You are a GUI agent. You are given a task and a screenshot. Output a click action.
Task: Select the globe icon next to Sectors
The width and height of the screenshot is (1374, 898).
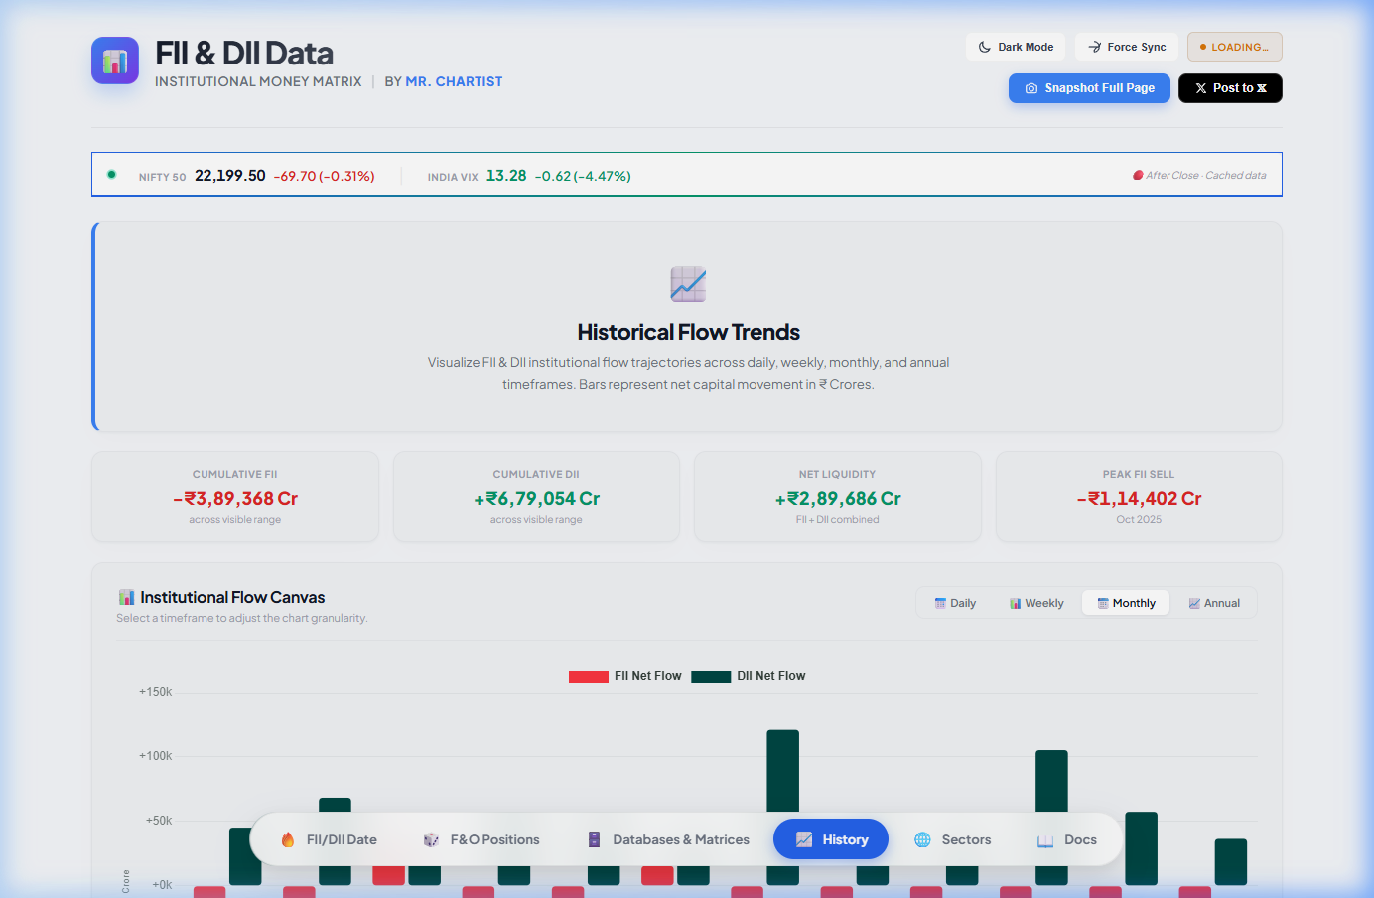coord(924,838)
